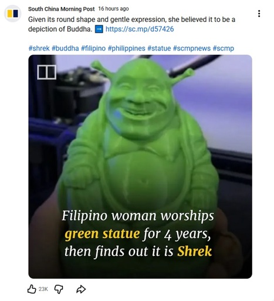Open the '16 hours ago' timestamp link
This screenshot has height=301, width=274.
click(113, 9)
